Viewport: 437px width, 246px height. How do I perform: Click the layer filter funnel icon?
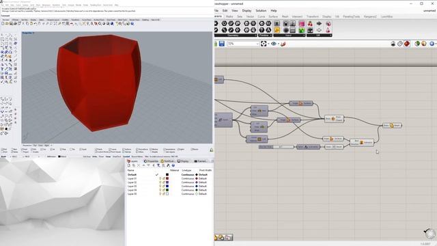(x=158, y=165)
